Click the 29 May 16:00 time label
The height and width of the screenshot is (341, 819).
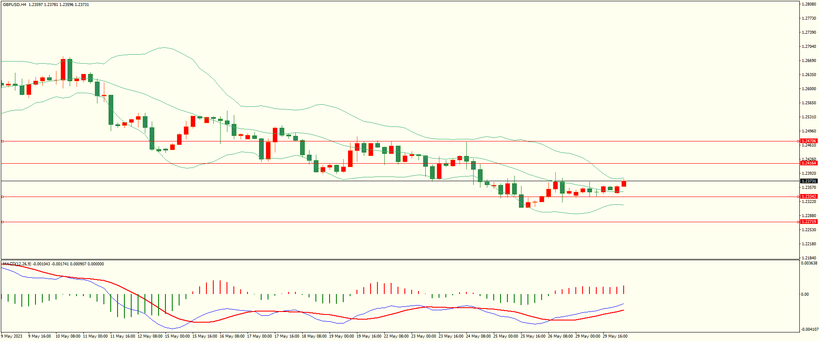coord(615,336)
